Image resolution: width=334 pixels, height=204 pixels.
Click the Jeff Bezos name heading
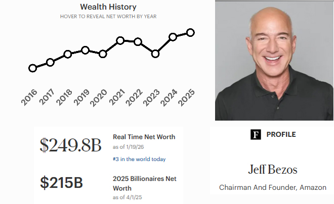tap(273, 169)
